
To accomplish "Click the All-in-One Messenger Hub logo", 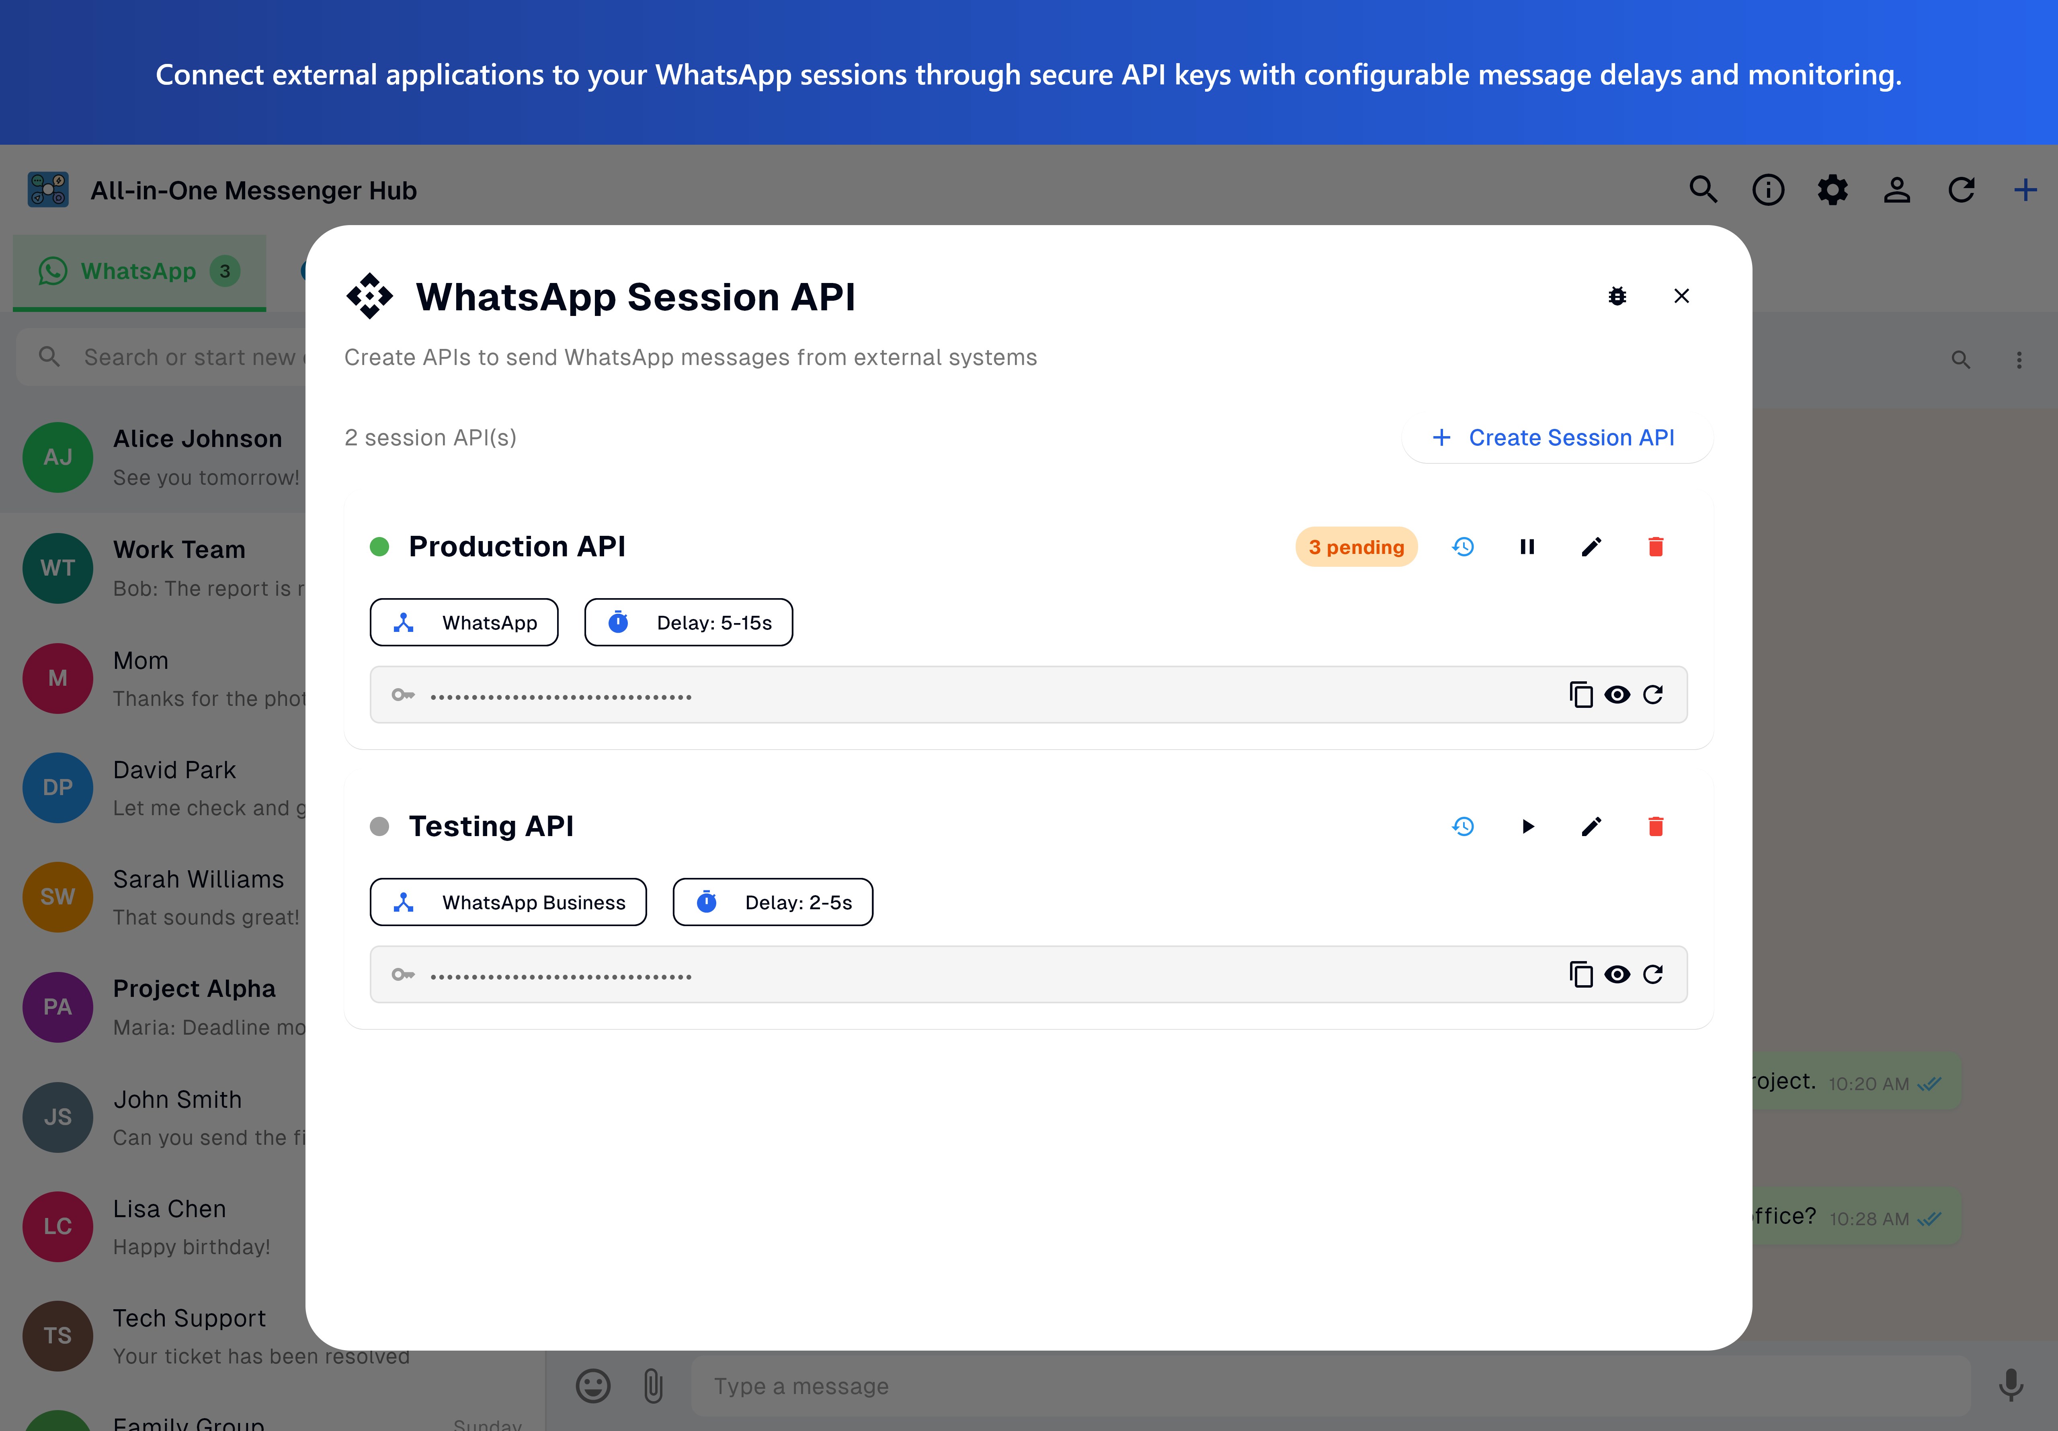I will click(48, 190).
